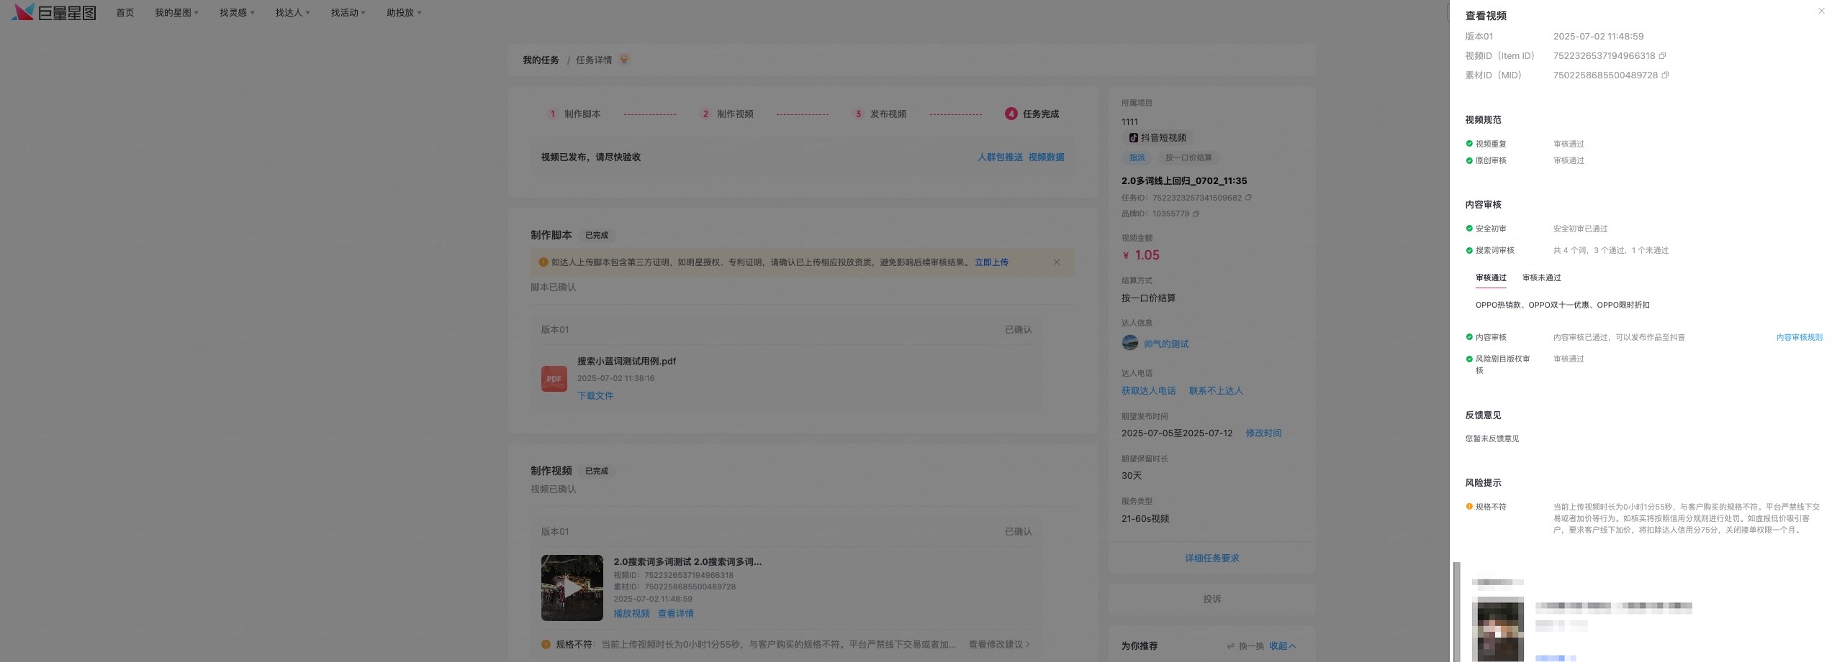Image resolution: width=1832 pixels, height=662 pixels.
Task: Open the 人群包推送 link
Action: 1000,157
